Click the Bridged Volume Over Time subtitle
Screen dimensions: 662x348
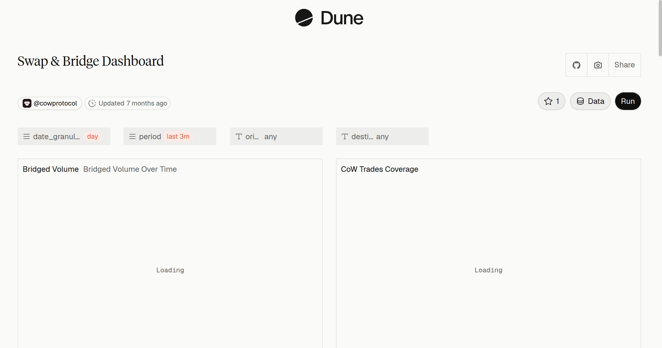[x=130, y=169]
